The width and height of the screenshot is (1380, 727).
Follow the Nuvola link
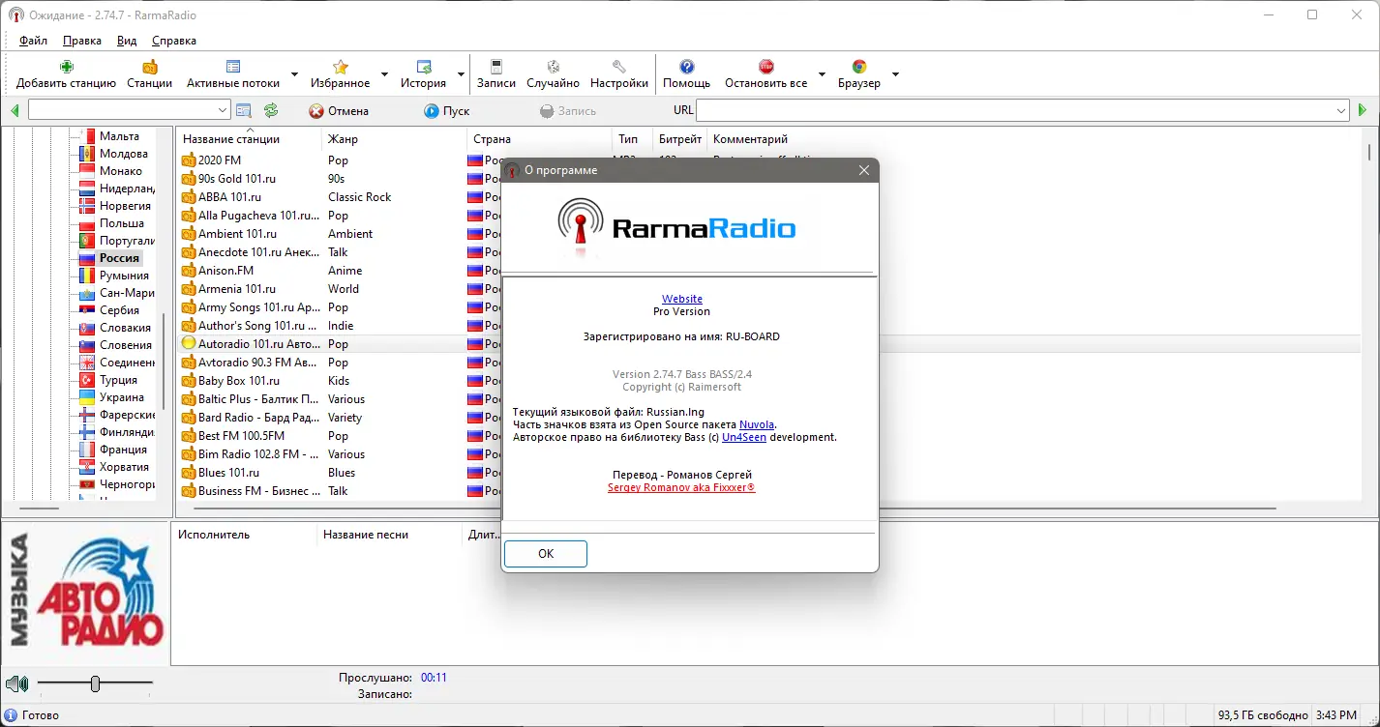coord(758,424)
